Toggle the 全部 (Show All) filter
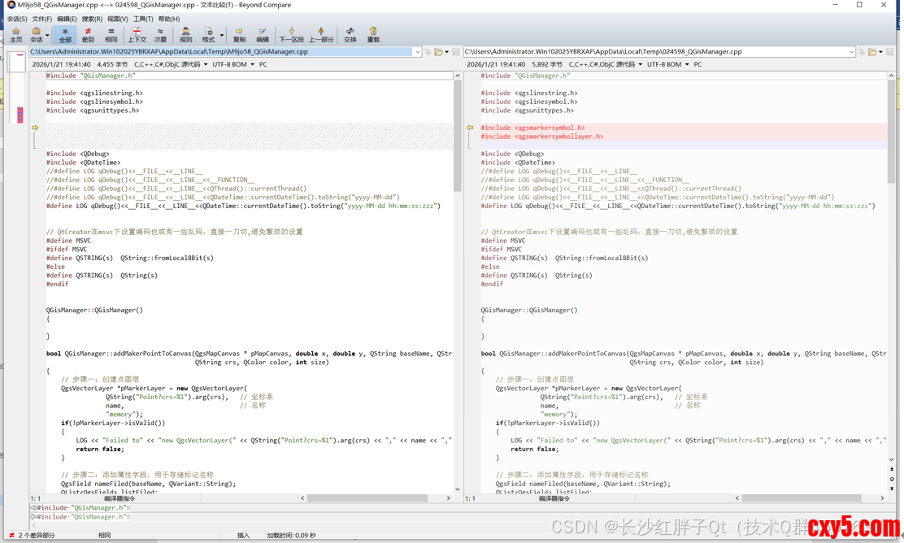The image size is (904, 543). point(65,34)
